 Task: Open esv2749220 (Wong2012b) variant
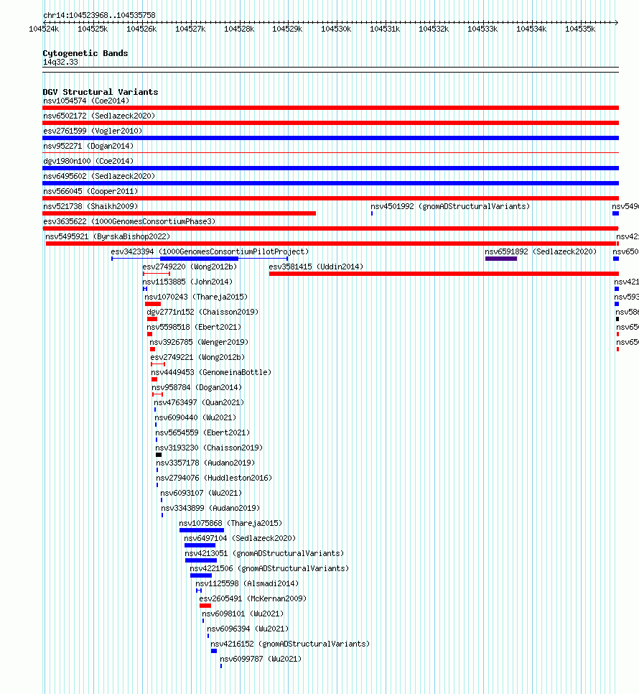[x=190, y=267]
